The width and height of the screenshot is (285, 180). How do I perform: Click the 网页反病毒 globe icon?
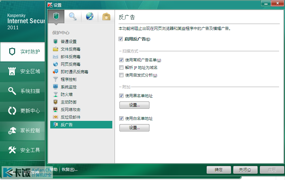tap(55, 64)
